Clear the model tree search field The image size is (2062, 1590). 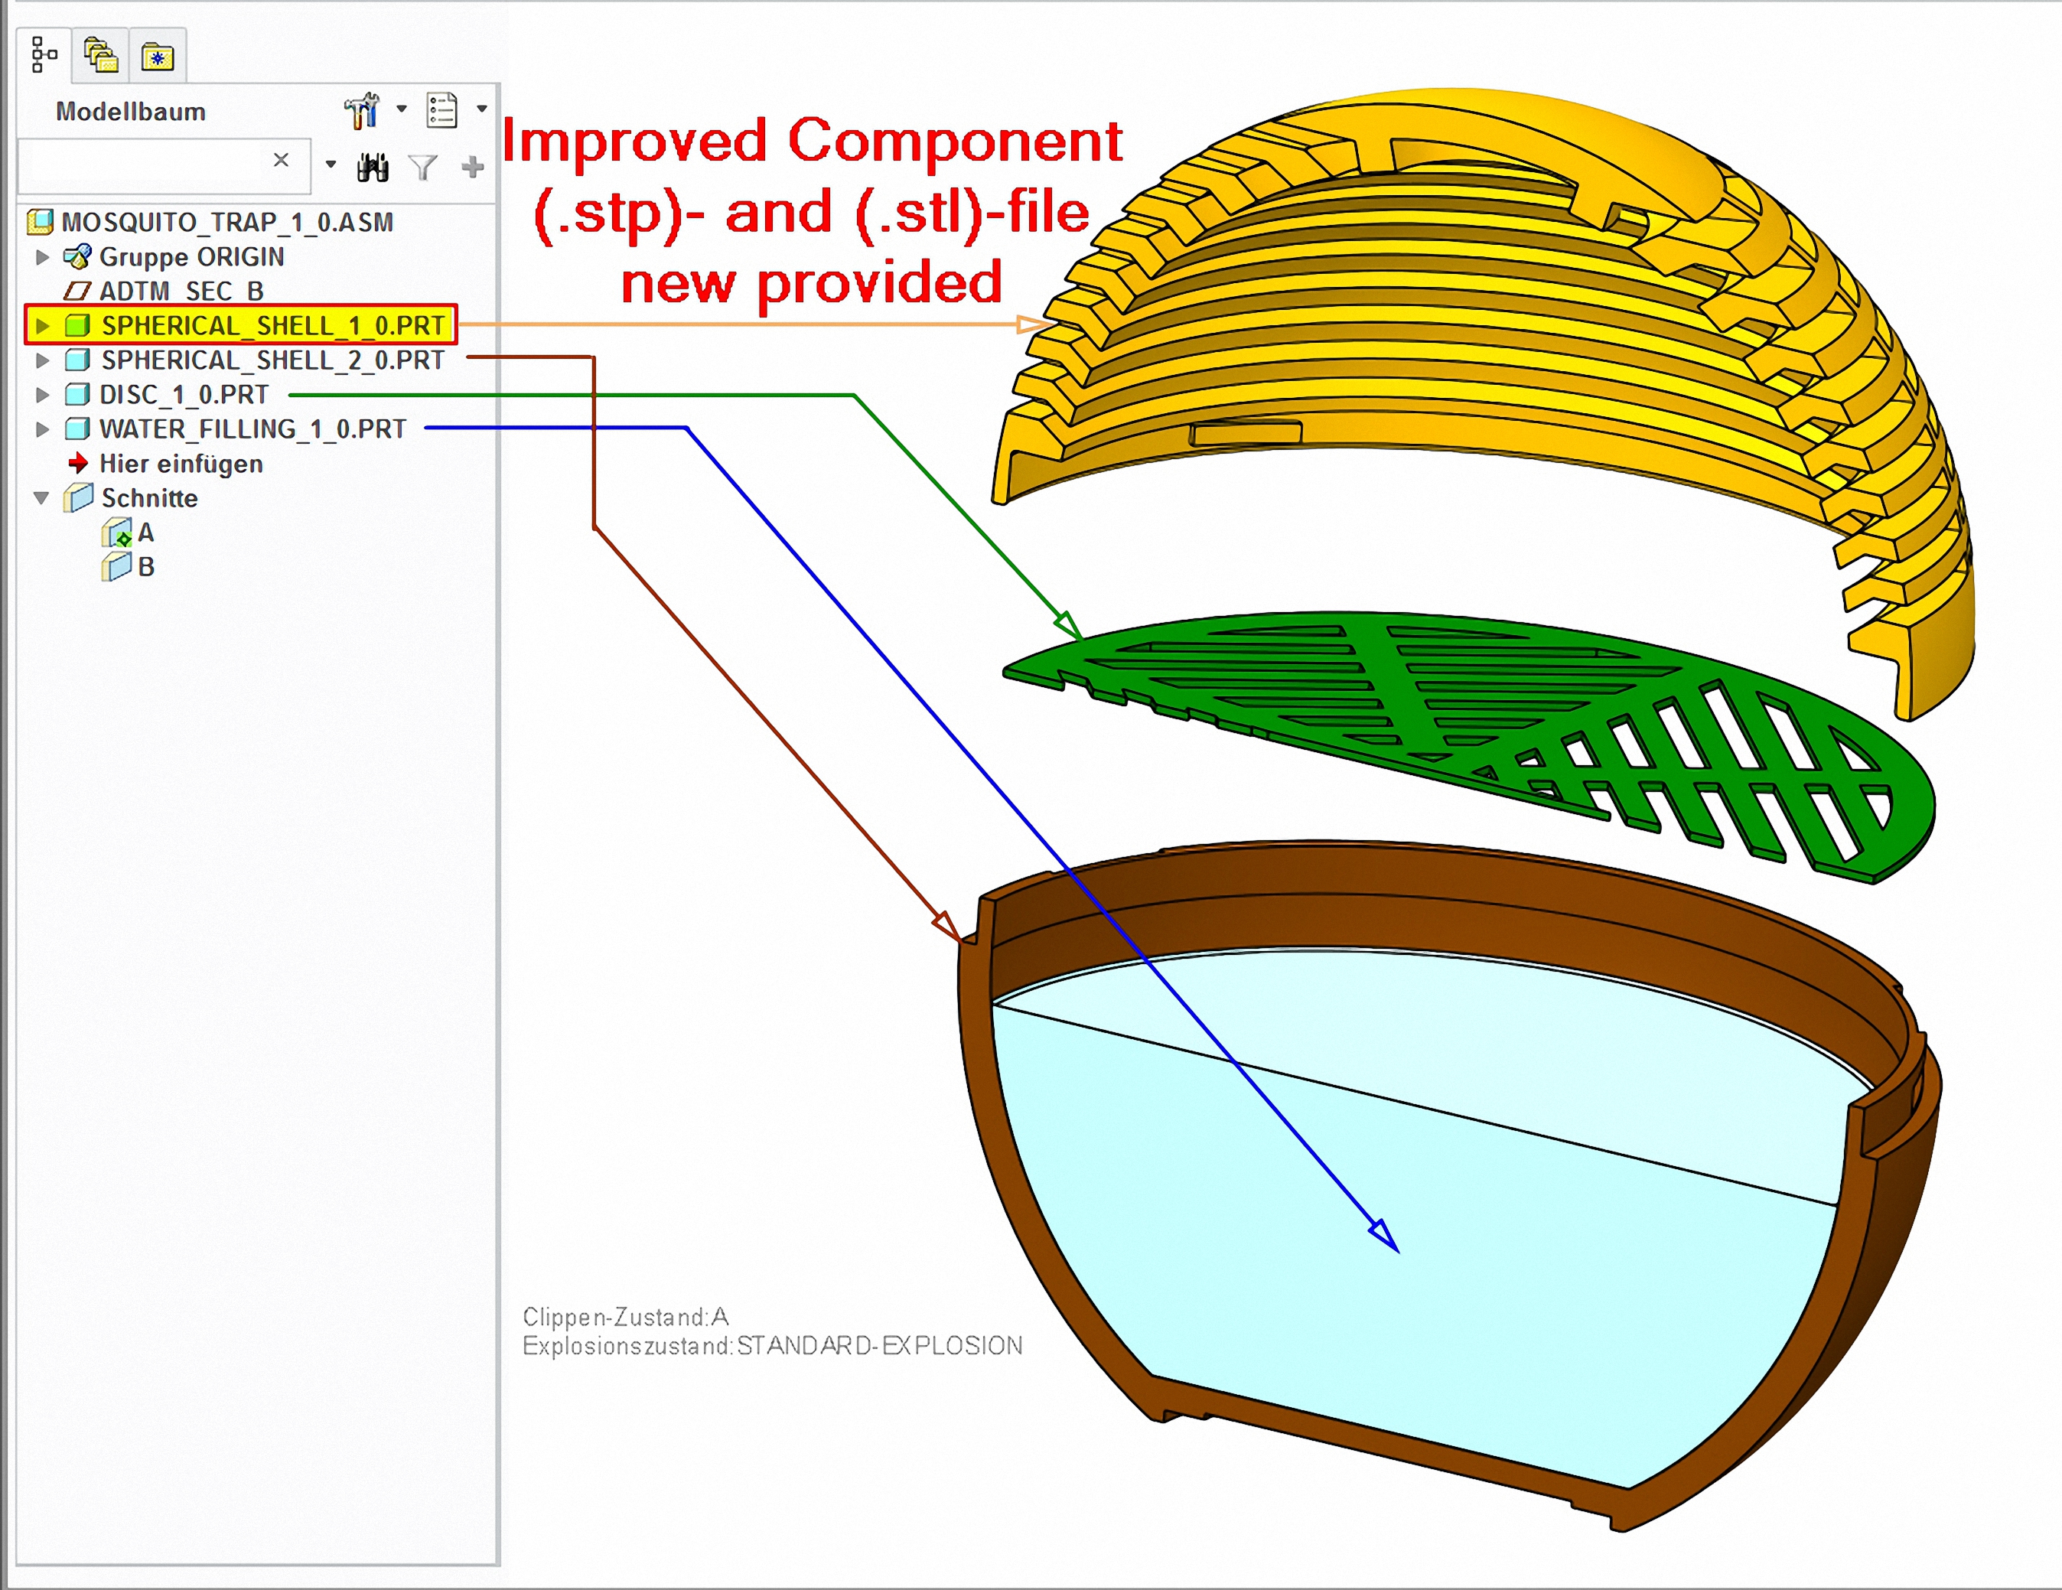(x=280, y=160)
